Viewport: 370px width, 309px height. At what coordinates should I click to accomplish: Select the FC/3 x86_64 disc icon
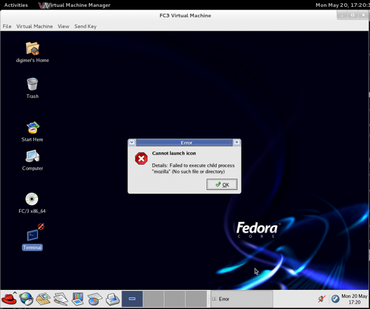pos(32,199)
